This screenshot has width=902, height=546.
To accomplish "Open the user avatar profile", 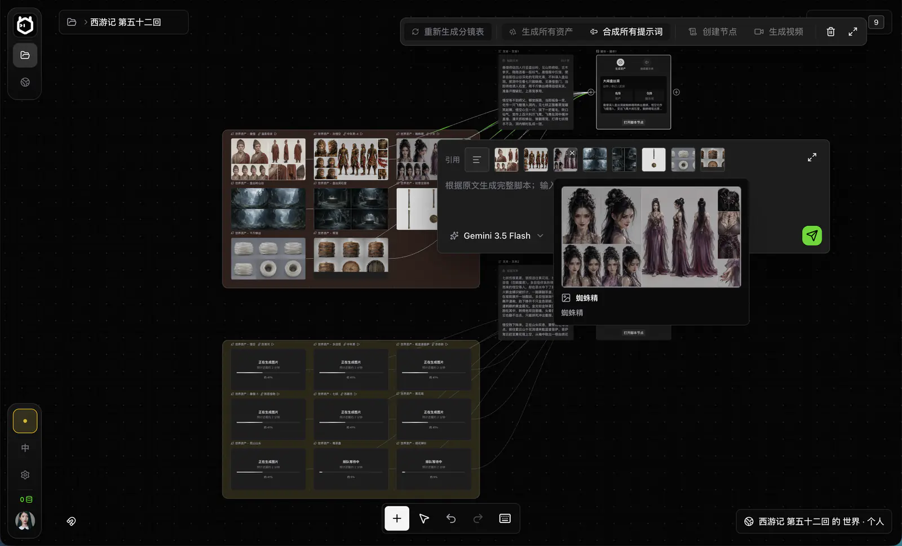I will [25, 521].
